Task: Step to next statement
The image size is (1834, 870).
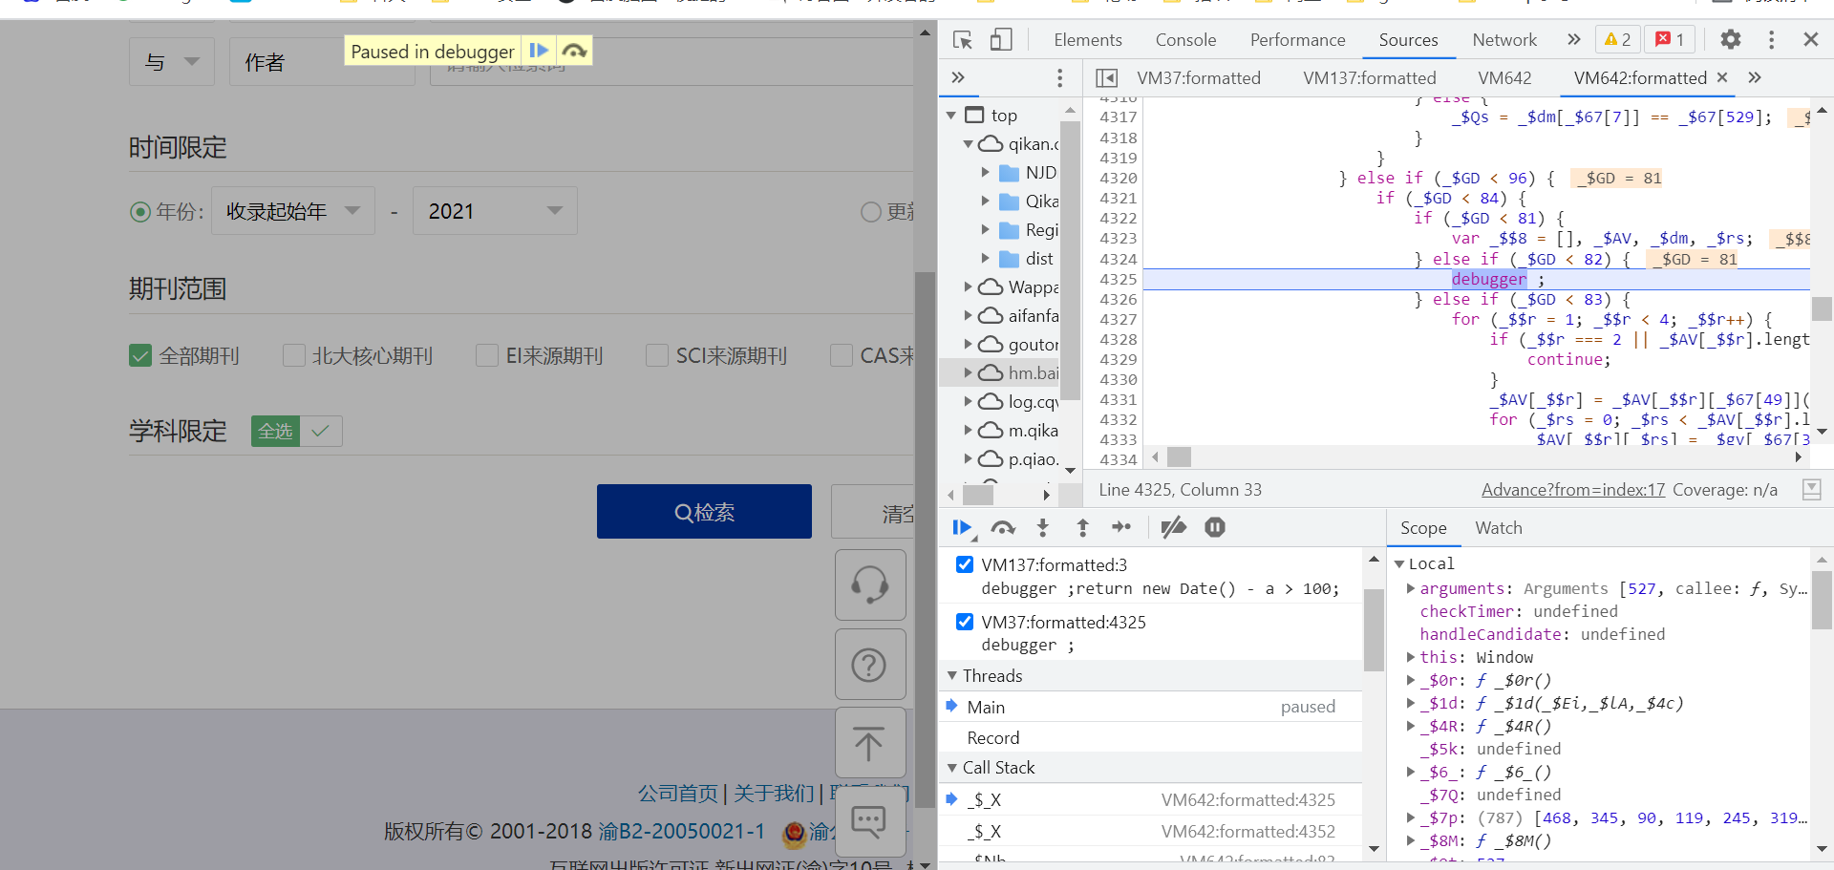Action: click(1122, 527)
